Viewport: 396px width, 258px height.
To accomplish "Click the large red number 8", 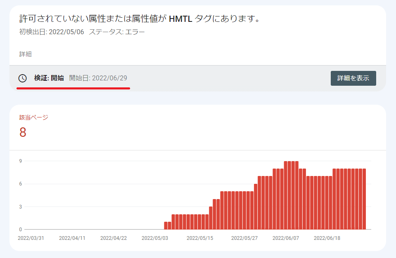I will coord(23,133).
